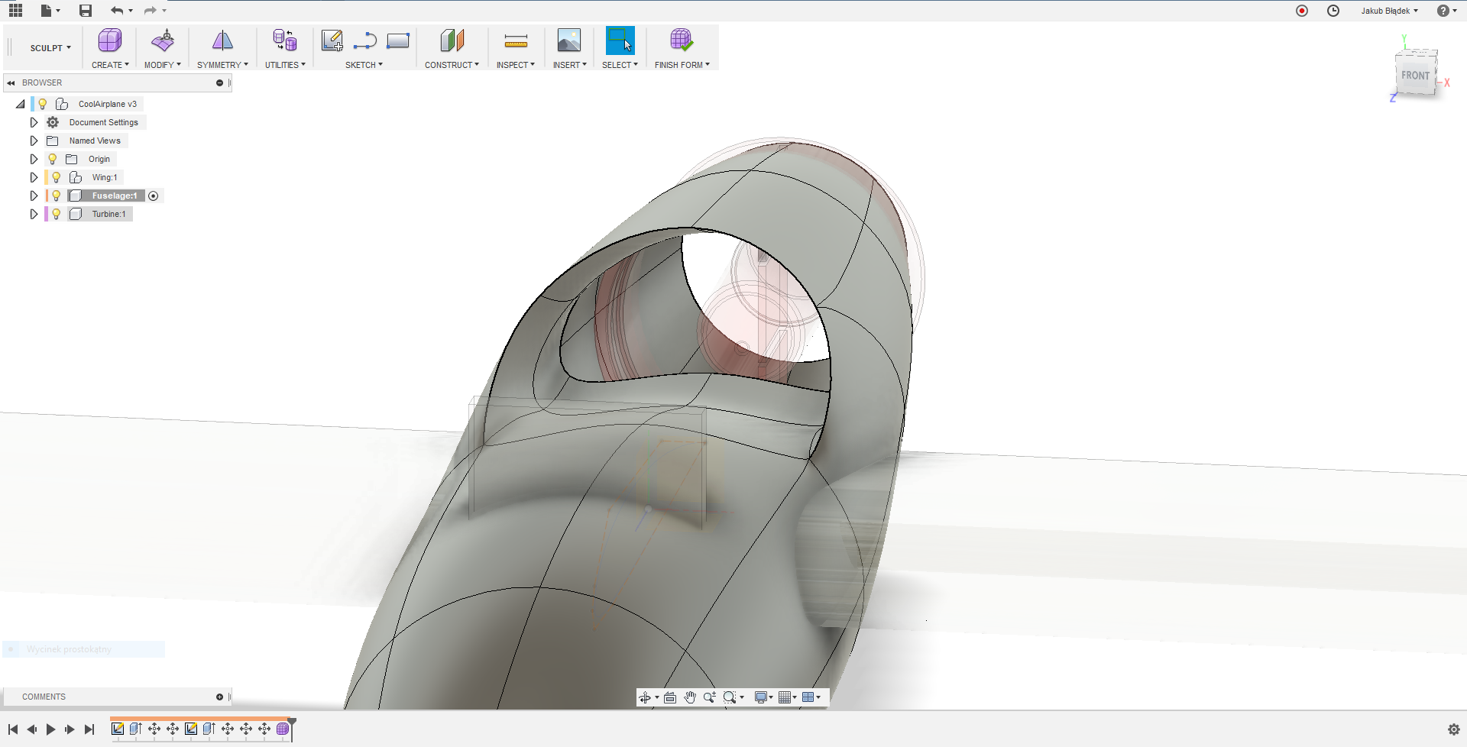Expand the Origin folder
The image size is (1467, 747).
click(x=34, y=159)
